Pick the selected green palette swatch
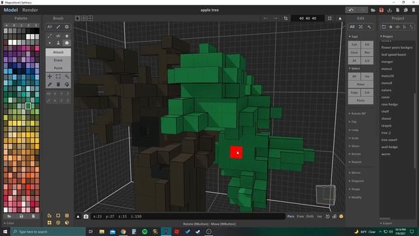This screenshot has height=236, width=419. 28,106
